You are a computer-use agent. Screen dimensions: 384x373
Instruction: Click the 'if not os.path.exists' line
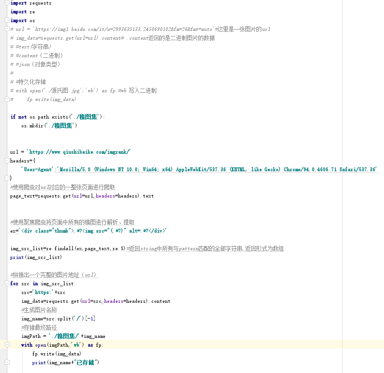(x=58, y=117)
